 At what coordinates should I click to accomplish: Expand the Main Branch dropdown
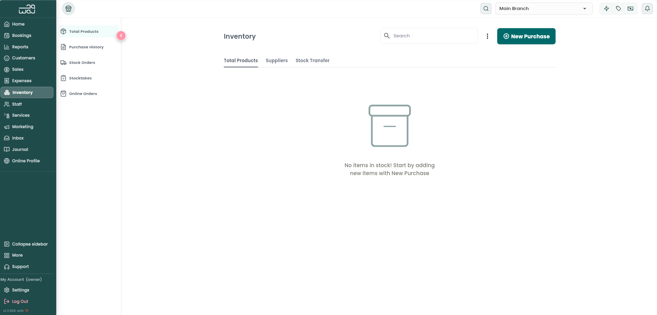[x=544, y=9]
